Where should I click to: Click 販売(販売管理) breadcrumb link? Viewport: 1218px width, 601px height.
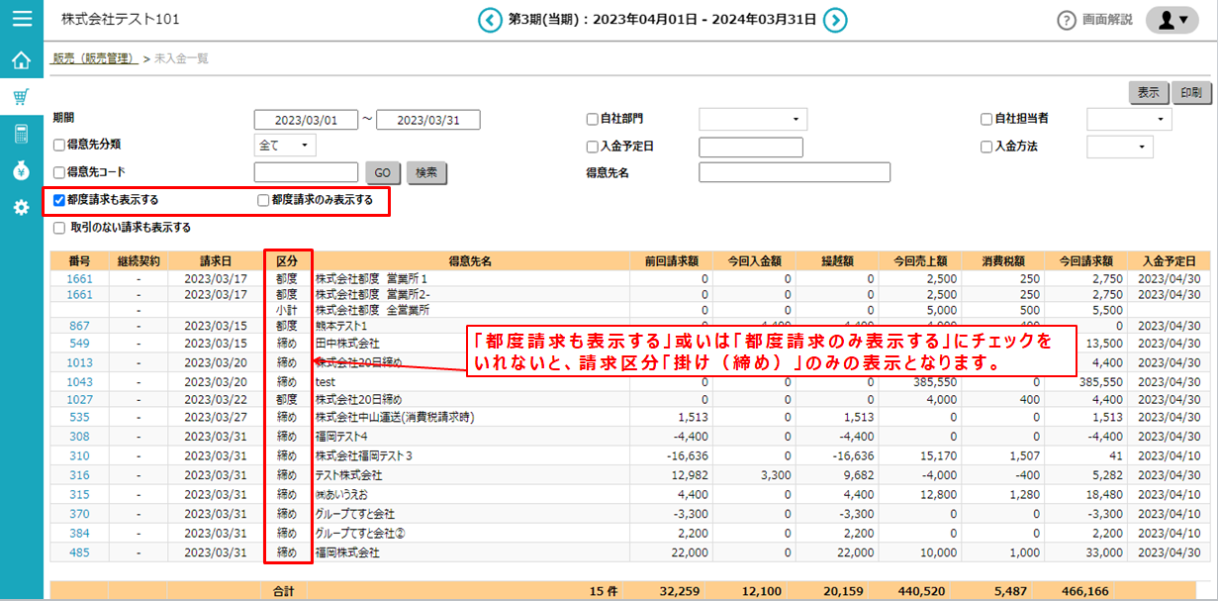click(93, 58)
